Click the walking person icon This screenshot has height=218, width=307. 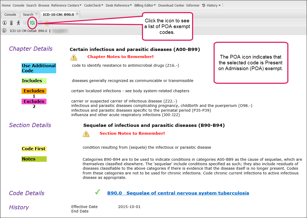18,23
